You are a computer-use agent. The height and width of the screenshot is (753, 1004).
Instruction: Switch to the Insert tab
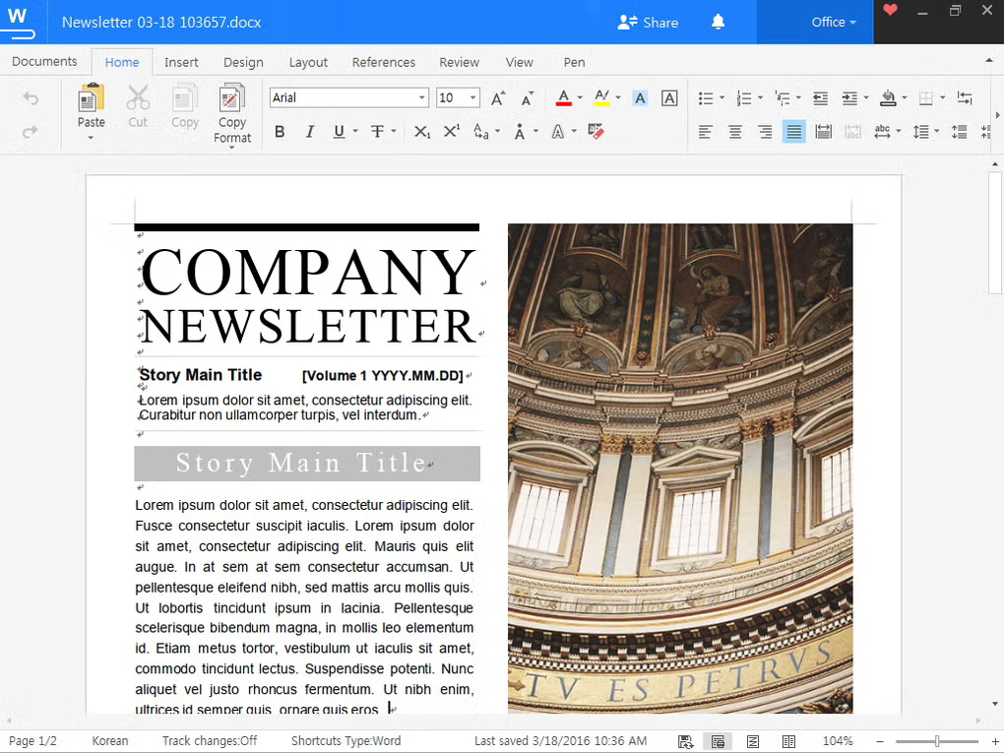pos(181,62)
